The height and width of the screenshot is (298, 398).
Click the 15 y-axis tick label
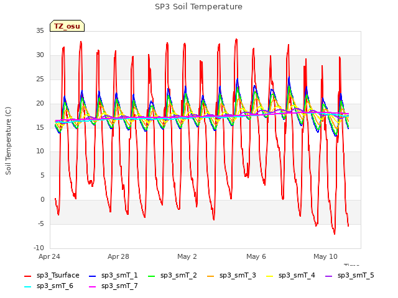pos(40,127)
